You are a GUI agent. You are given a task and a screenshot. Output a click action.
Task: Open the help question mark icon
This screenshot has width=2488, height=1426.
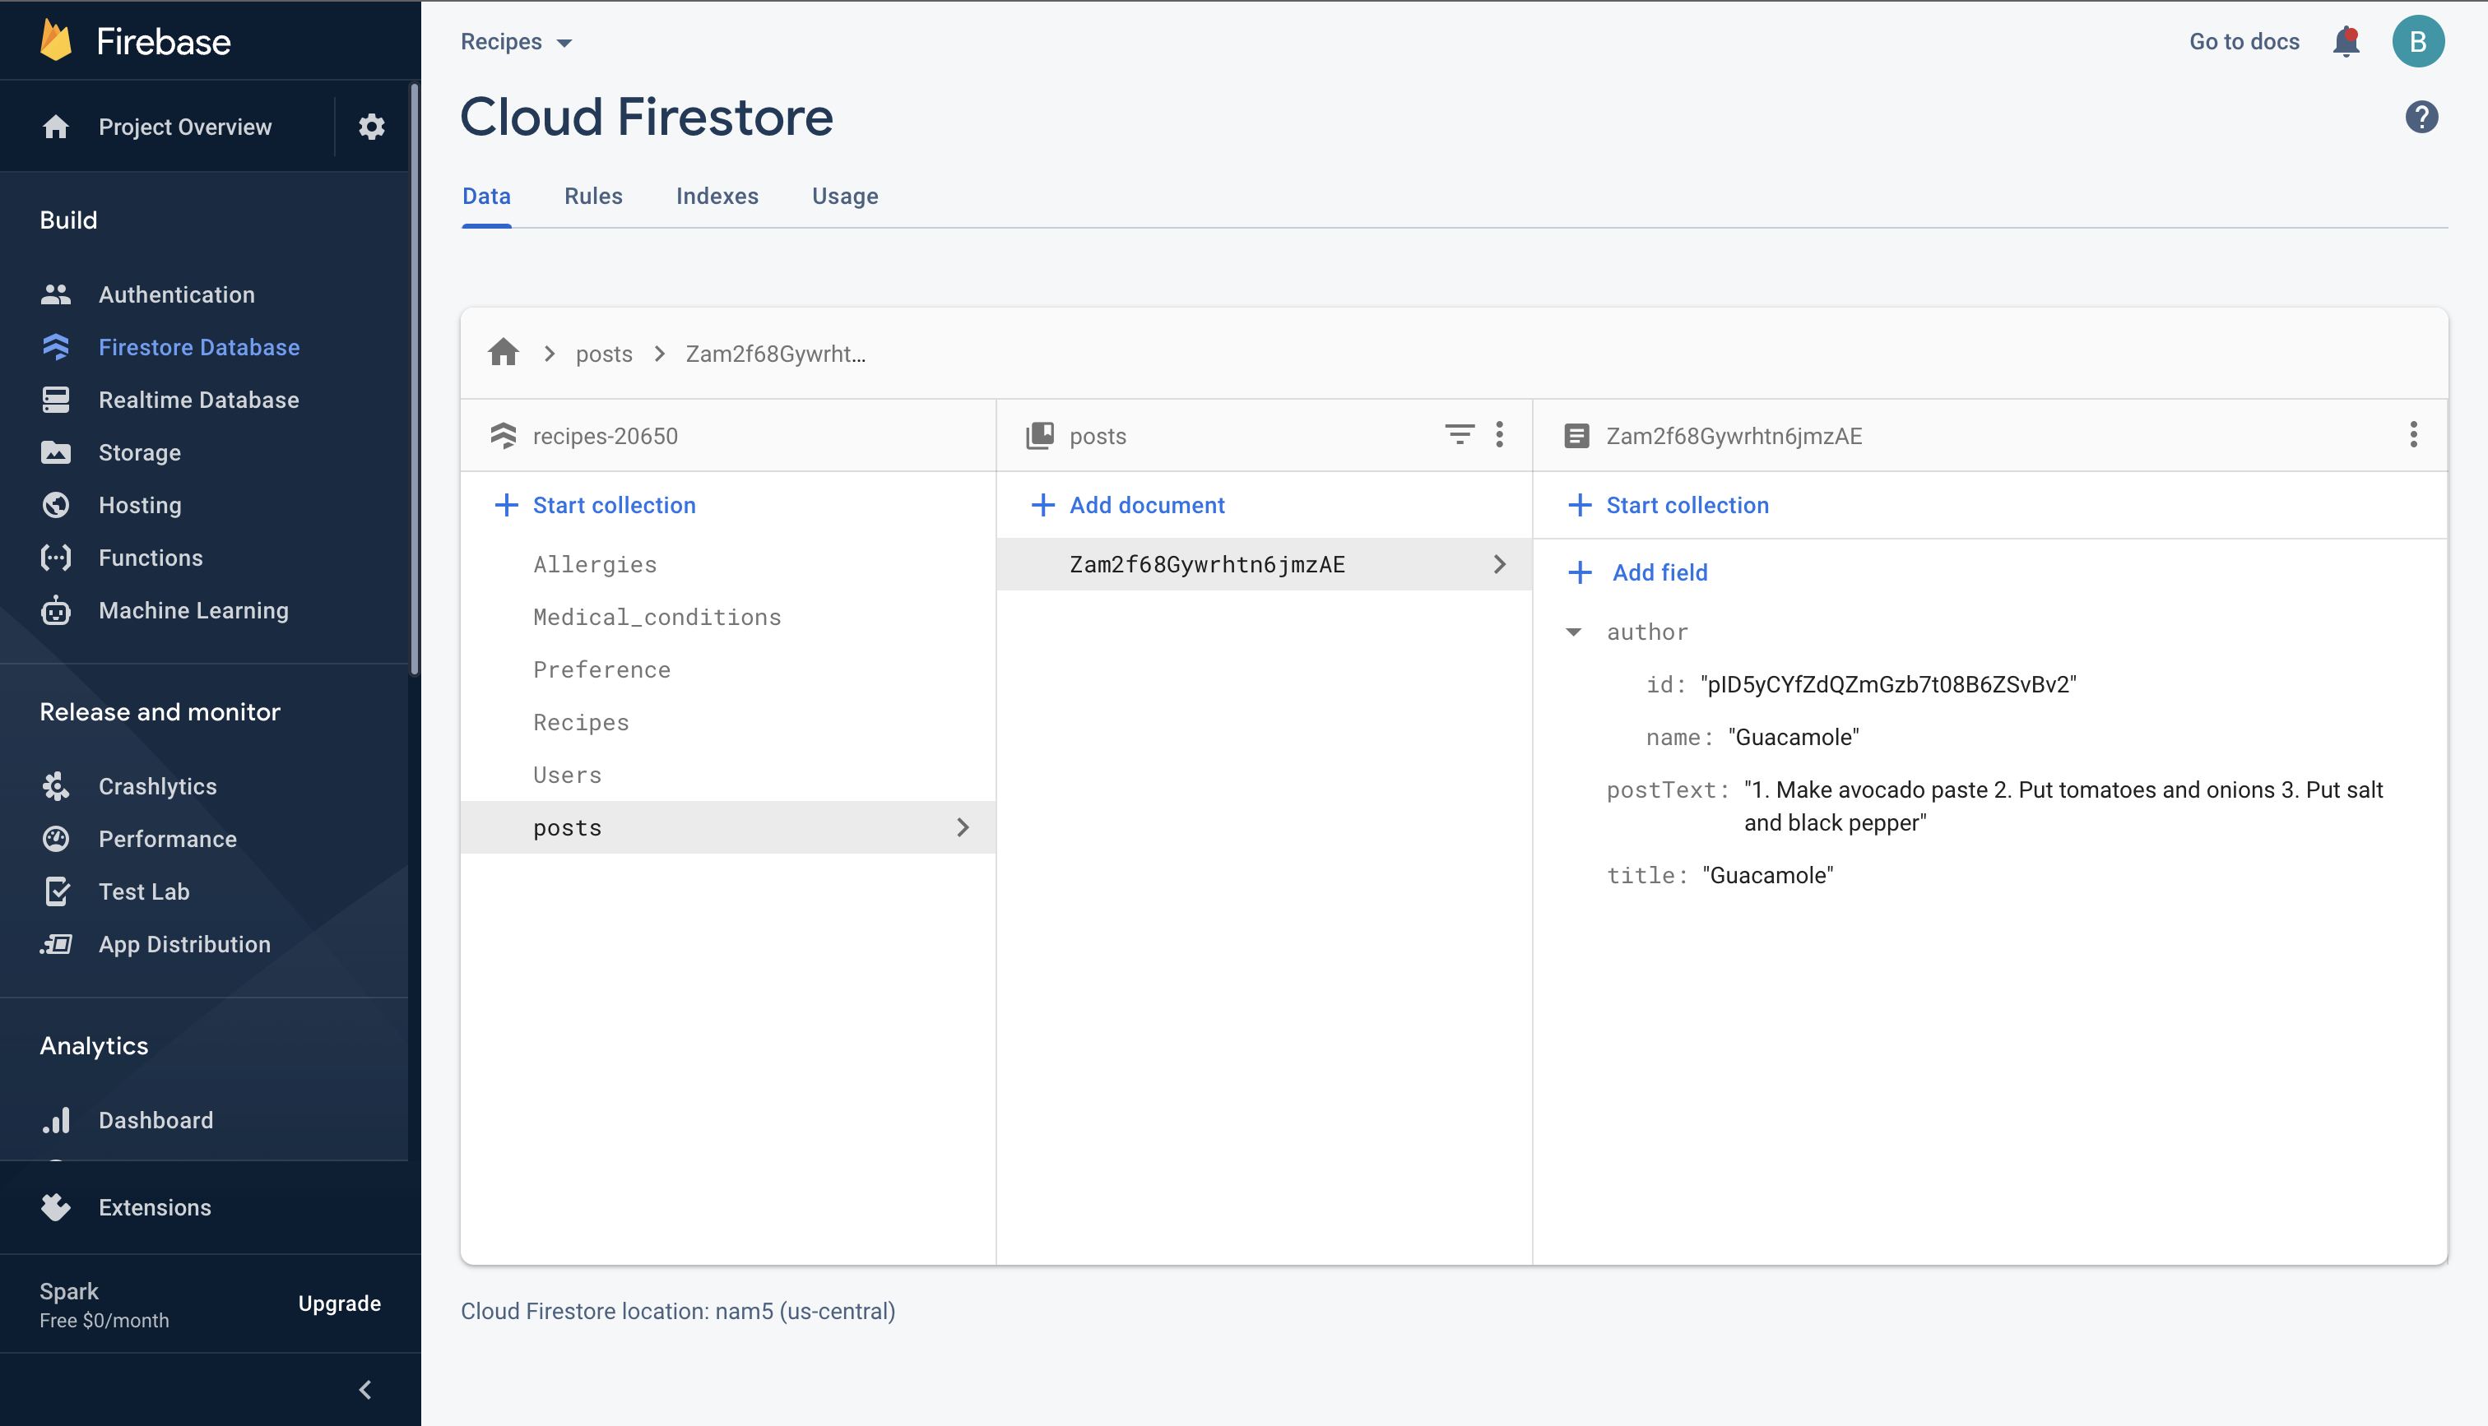pos(2421,117)
